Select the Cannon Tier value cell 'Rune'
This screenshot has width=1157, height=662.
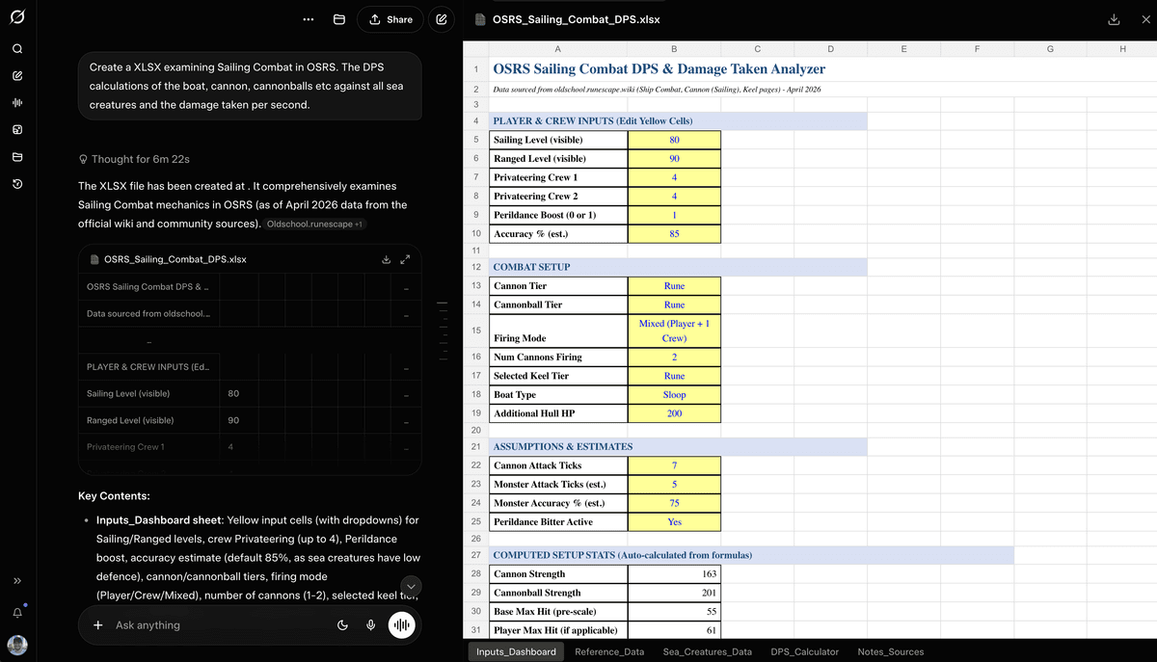click(674, 286)
